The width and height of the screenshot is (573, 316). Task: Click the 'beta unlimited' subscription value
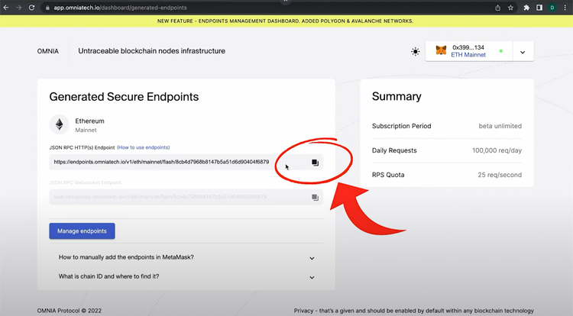click(x=500, y=126)
